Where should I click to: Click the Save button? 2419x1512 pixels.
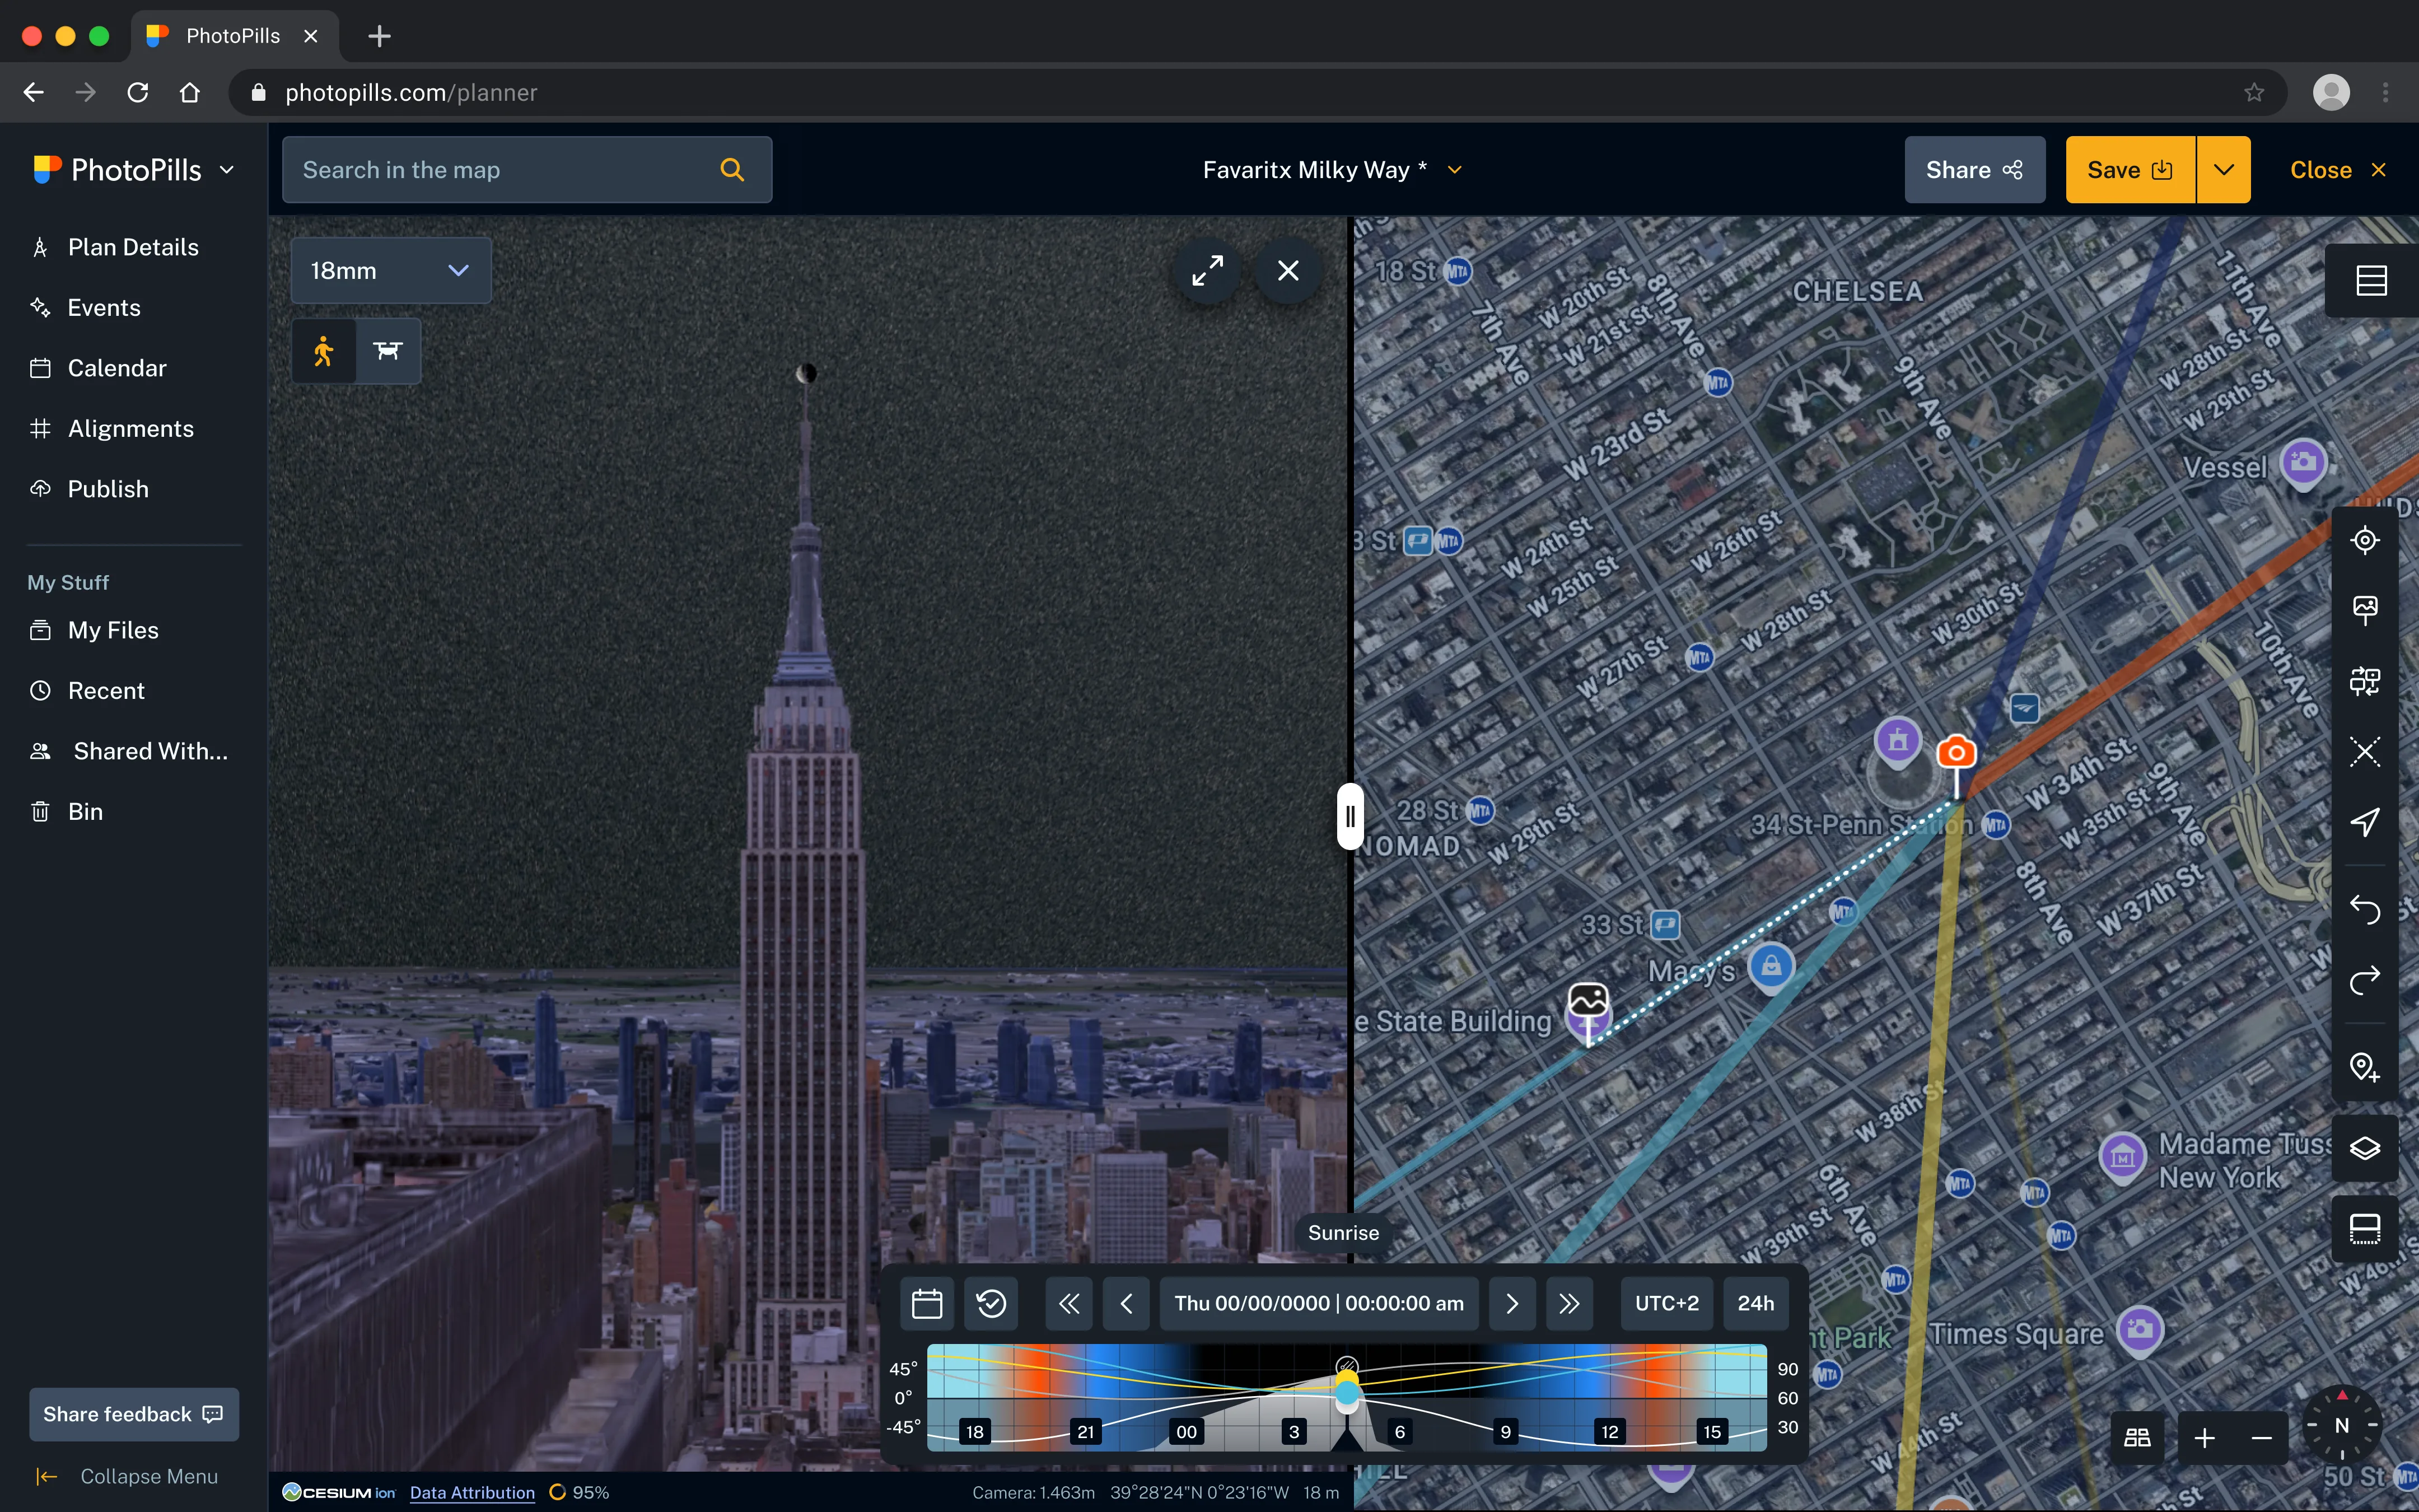(x=2130, y=170)
